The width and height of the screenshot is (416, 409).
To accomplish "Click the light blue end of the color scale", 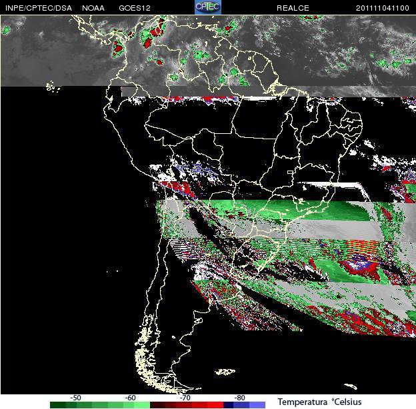I will coord(257,405).
